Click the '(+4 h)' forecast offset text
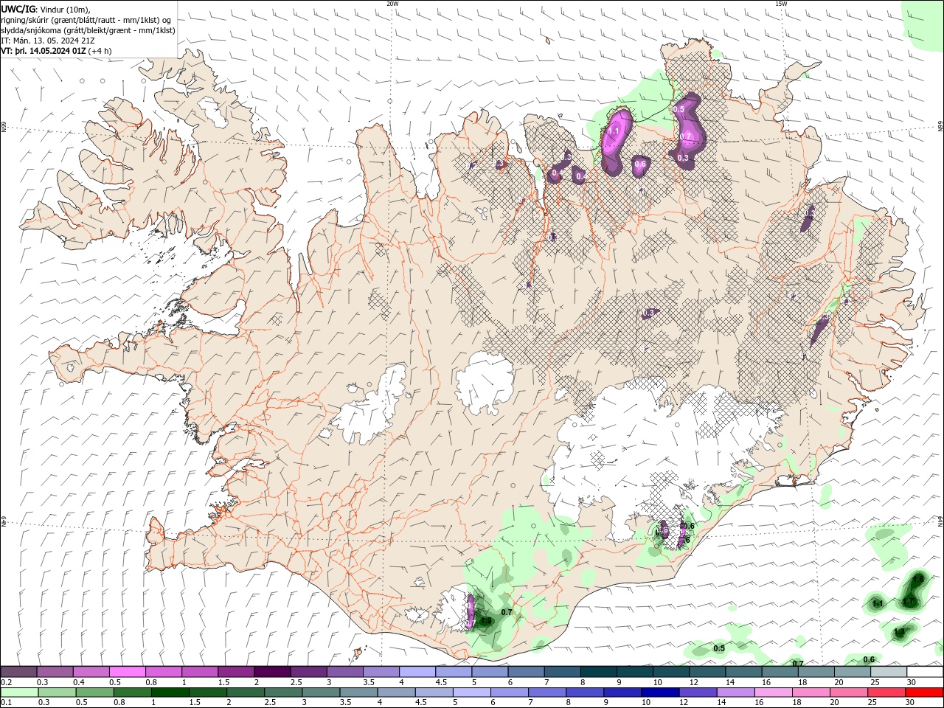 click(x=100, y=51)
